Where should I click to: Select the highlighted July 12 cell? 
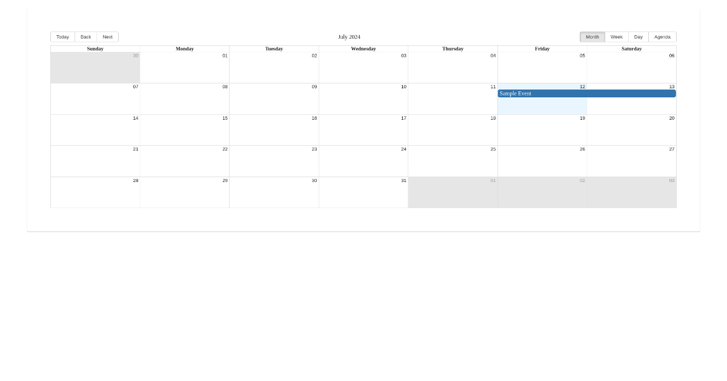click(x=542, y=106)
